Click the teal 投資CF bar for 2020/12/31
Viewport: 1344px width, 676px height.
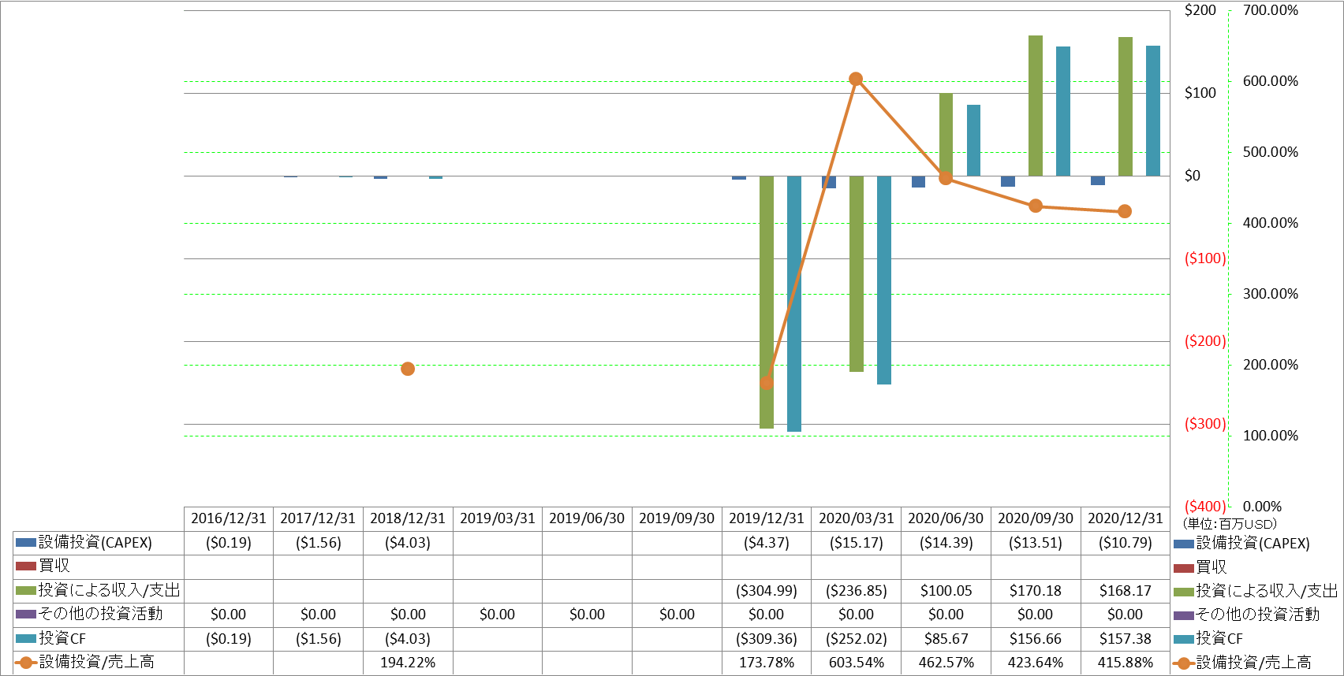tap(1153, 111)
